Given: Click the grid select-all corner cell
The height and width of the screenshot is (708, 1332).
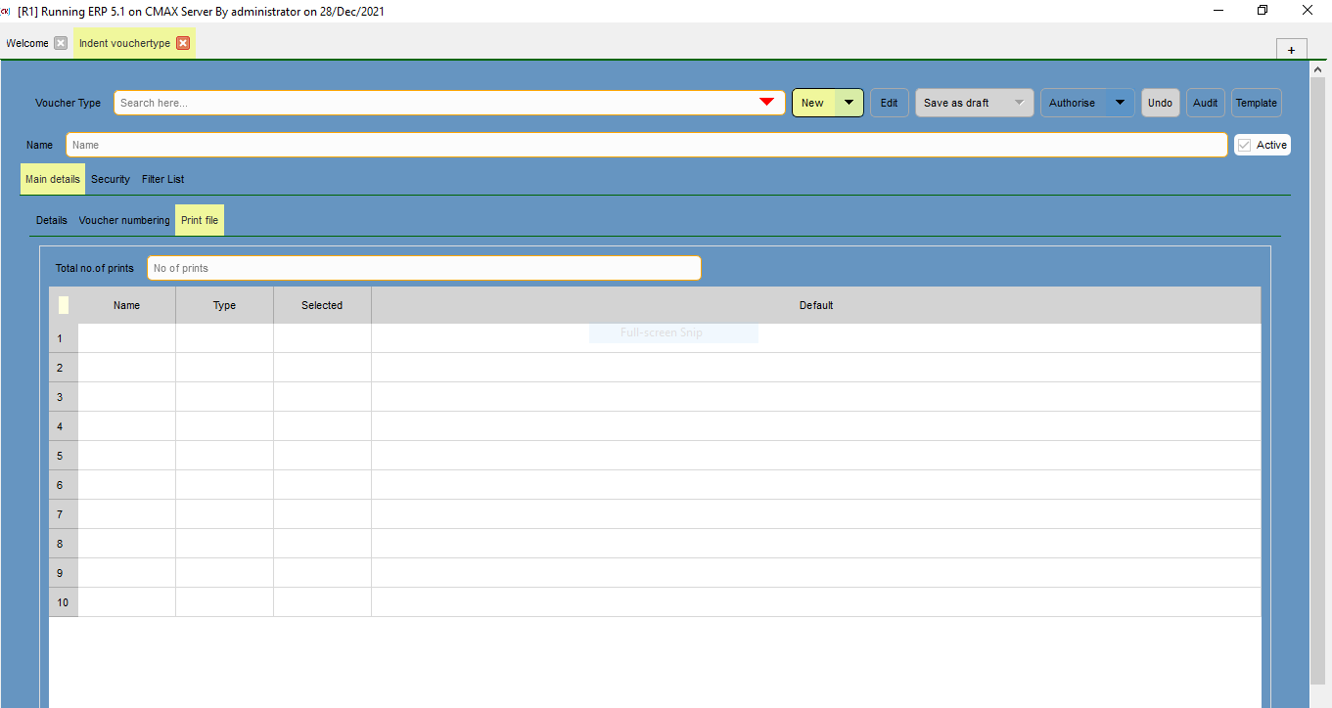Looking at the screenshot, I should (64, 305).
